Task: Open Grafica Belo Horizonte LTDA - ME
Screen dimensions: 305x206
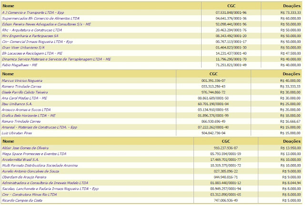Action: pyautogui.click(x=29, y=116)
